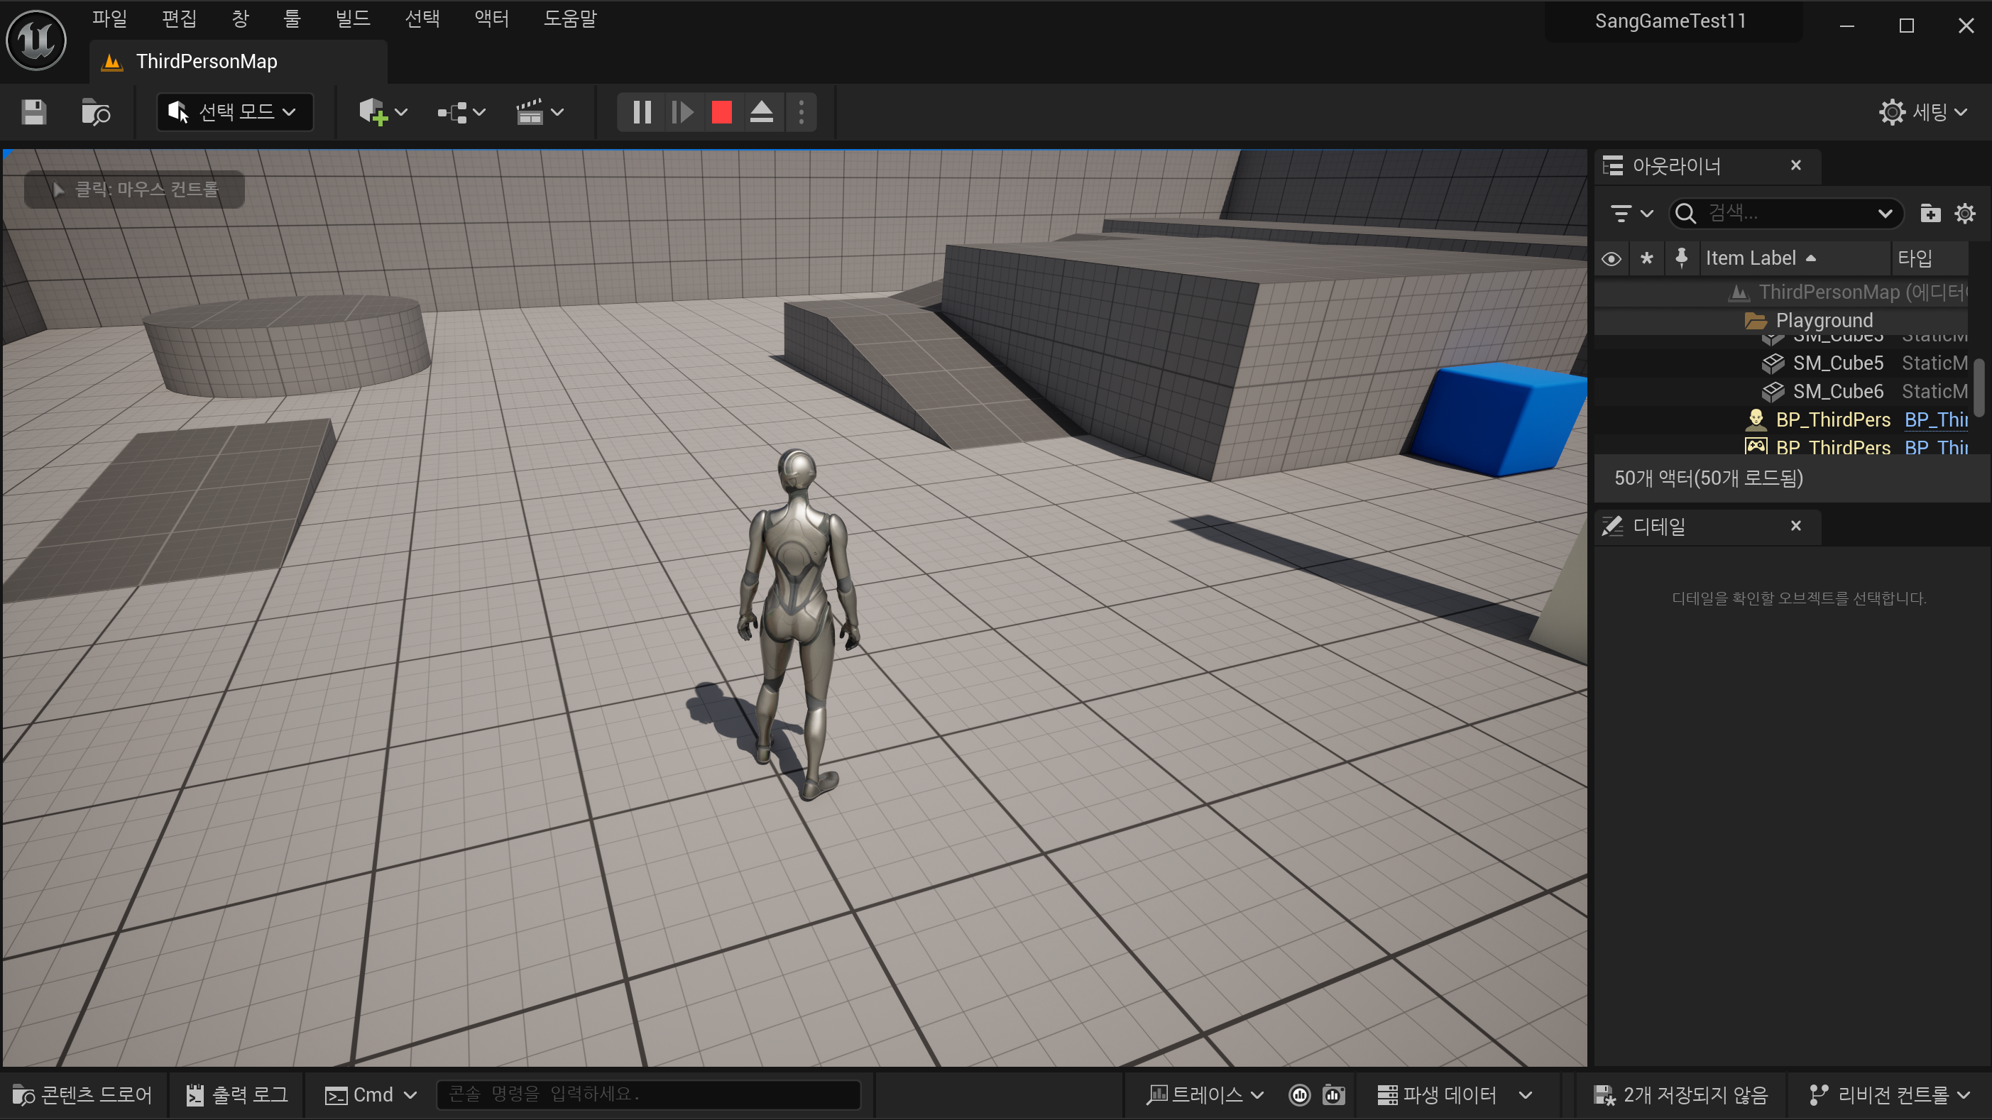Open the 빌드 menu

[x=353, y=18]
